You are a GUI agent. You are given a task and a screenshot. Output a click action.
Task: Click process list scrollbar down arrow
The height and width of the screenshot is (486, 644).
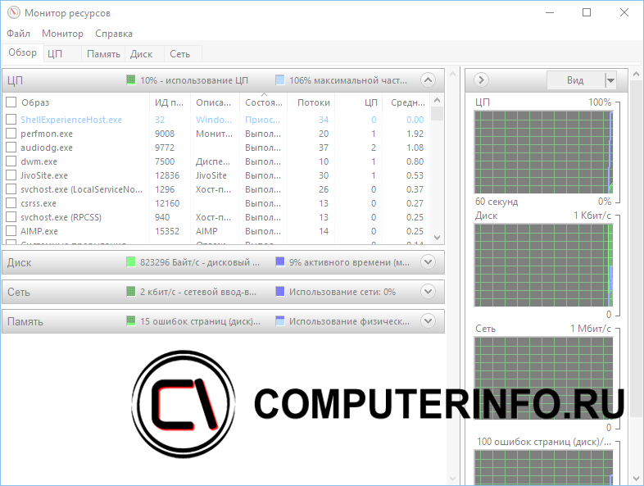coord(437,238)
